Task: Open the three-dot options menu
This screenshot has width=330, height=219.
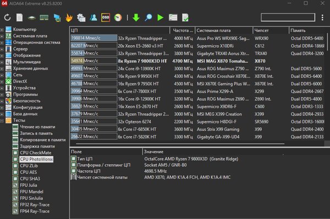Action: coord(322,18)
